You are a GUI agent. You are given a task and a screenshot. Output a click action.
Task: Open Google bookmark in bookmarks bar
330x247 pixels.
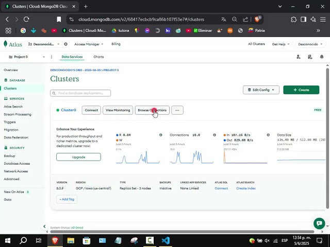click(23, 30)
